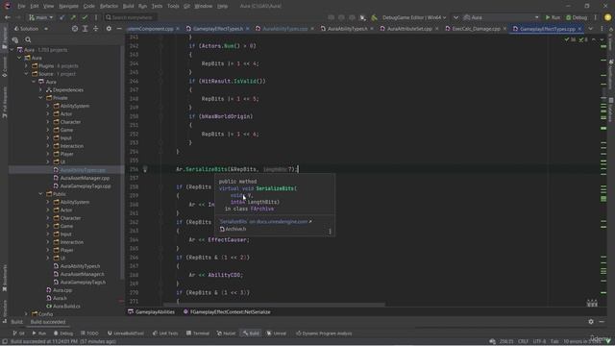Viewport: 615px width, 346px height.
Task: Open Dynamic Program Analysis tool window
Action: coord(324,334)
